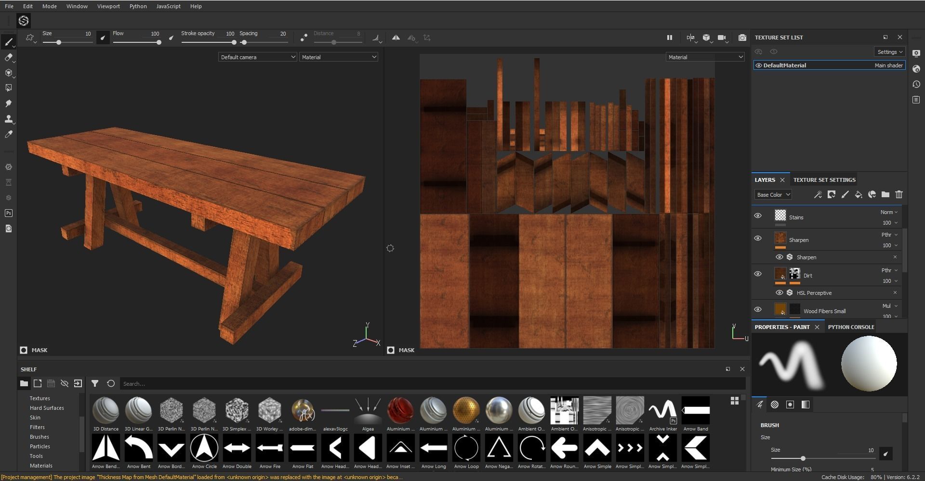Open 3D viewport Material mode dropdown
The width and height of the screenshot is (925, 481).
339,57
